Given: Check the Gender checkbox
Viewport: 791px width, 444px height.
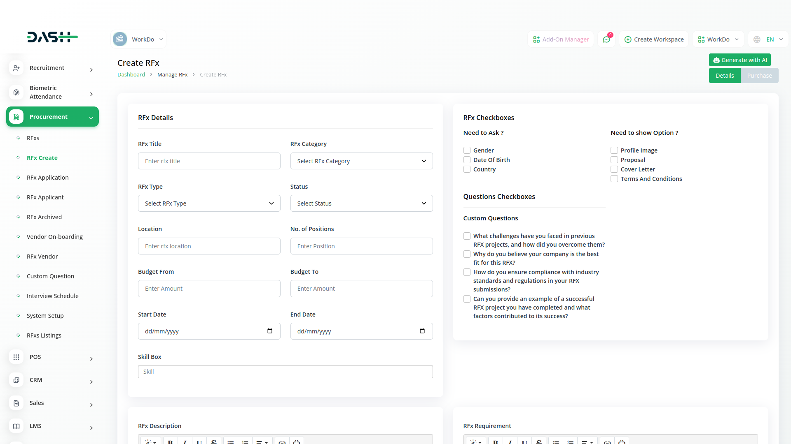Looking at the screenshot, I should point(467,150).
